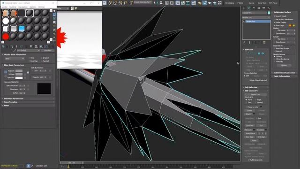300x169 pixels.
Task: Click the Spinner Snap toggle icon
Action: click(x=126, y=3)
